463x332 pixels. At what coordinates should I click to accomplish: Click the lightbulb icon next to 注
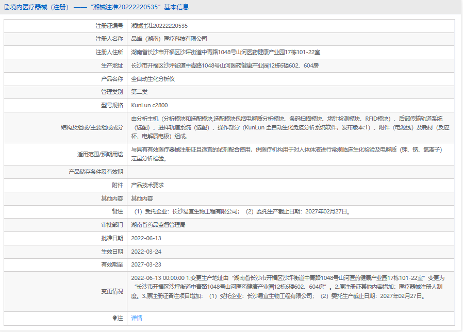click(115, 318)
